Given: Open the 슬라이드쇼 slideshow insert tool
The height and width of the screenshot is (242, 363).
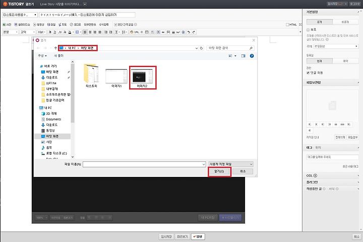Looking at the screenshot, I should pos(22,25).
